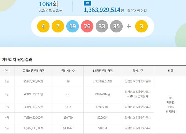Click the 순위 column header
The width and height of the screenshot is (186, 134).
tap(7, 71)
